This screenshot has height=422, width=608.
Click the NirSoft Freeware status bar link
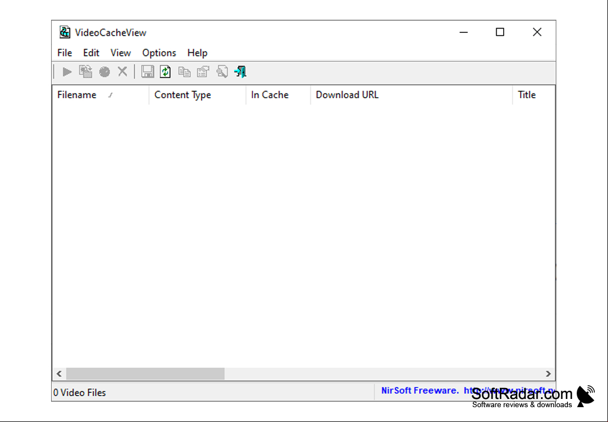point(468,391)
